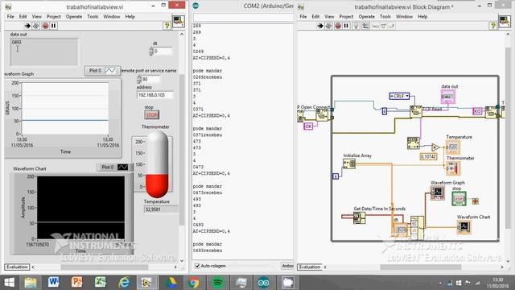Select Get Date/Time In Seconds node

(x=359, y=217)
